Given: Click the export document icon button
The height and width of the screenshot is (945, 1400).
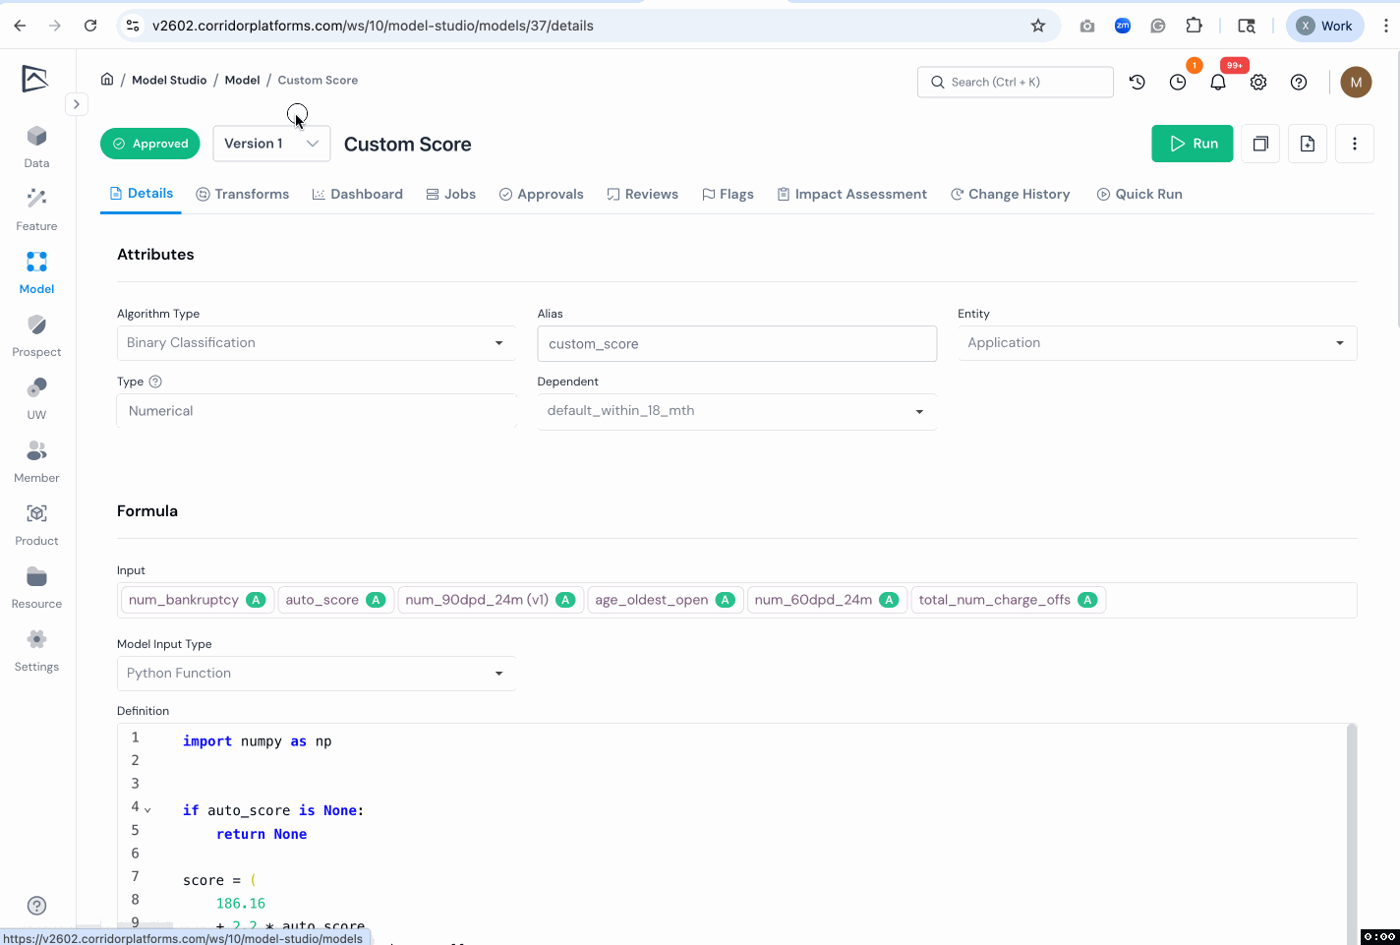Looking at the screenshot, I should pos(1308,144).
